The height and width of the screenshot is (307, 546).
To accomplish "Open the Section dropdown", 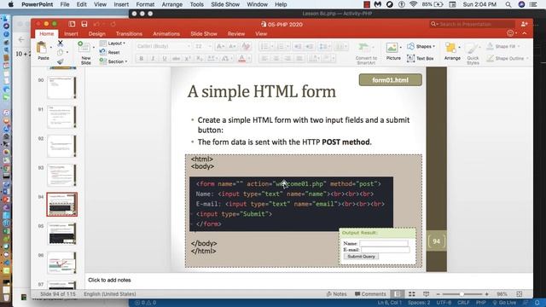I will click(x=113, y=61).
